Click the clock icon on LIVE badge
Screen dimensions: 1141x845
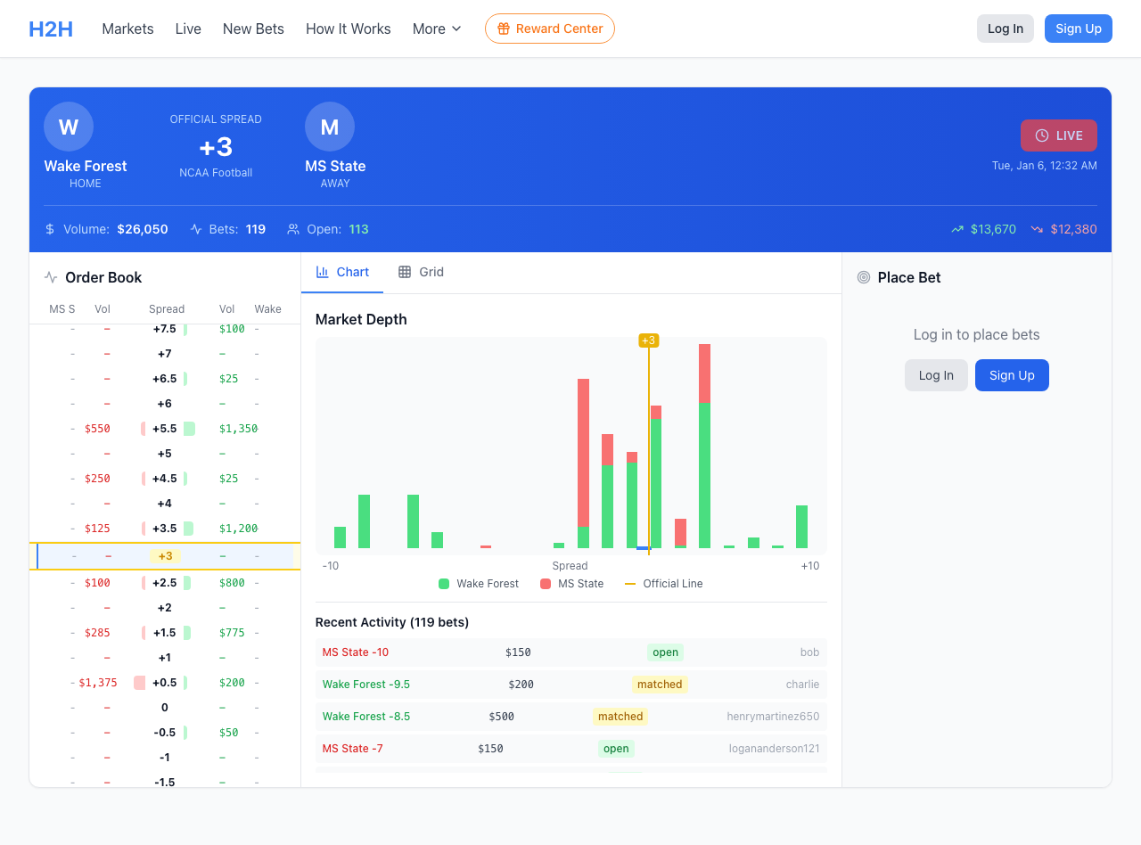pos(1041,135)
